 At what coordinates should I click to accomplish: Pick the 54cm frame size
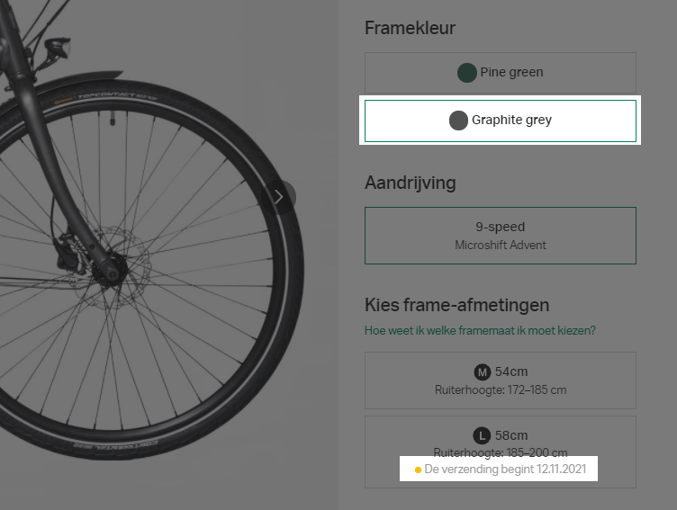pos(500,380)
